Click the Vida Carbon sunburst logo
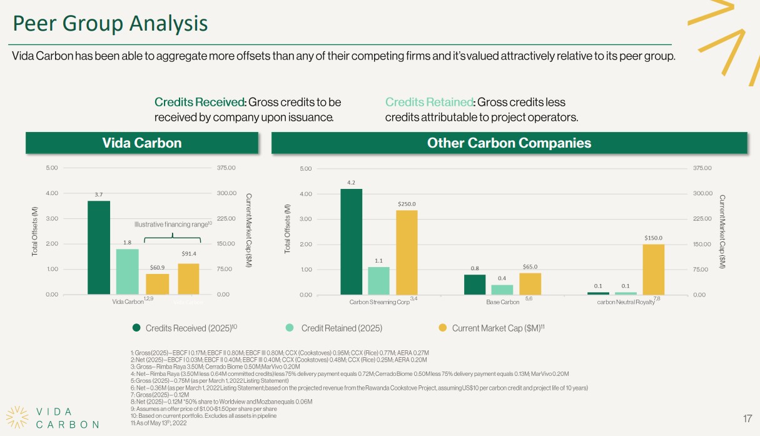 click(x=18, y=417)
